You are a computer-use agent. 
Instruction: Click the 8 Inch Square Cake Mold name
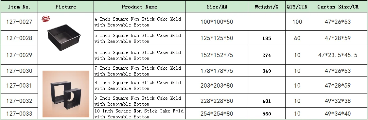coord(138,85)
